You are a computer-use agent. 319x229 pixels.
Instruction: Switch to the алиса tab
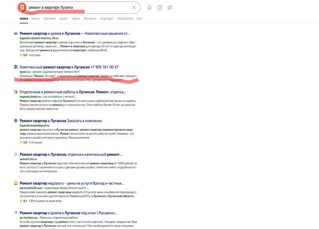[x=35, y=18]
